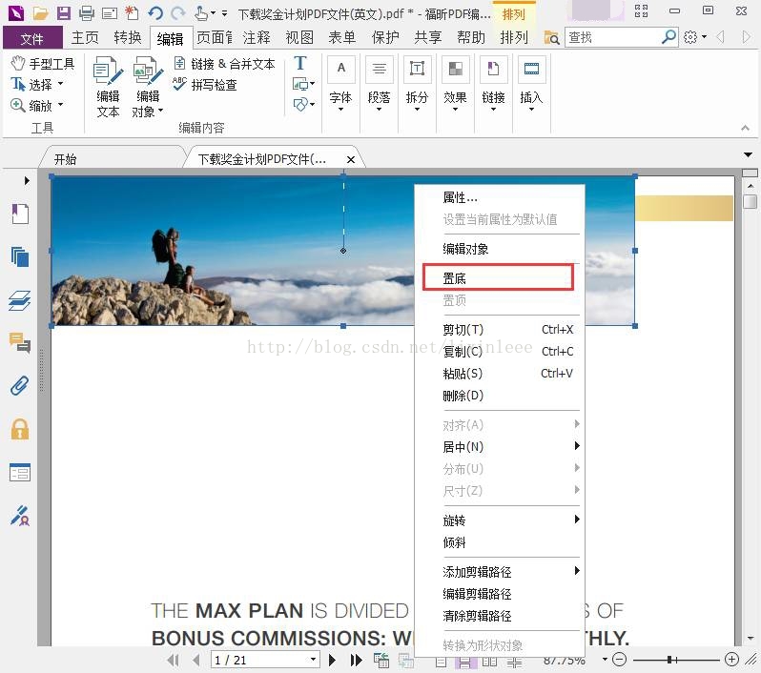This screenshot has height=673, width=761.
Task: Open the 拆分 group dropdown
Action: click(x=417, y=84)
